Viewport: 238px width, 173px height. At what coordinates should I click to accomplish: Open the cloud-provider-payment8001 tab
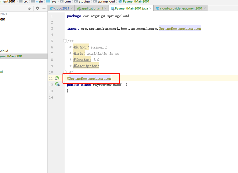pos(181,8)
